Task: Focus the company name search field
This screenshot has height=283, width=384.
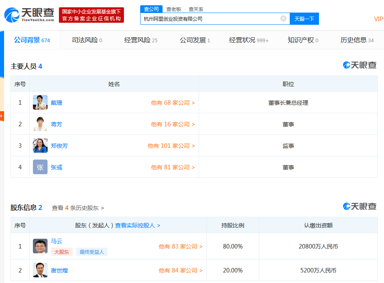Action: point(209,19)
